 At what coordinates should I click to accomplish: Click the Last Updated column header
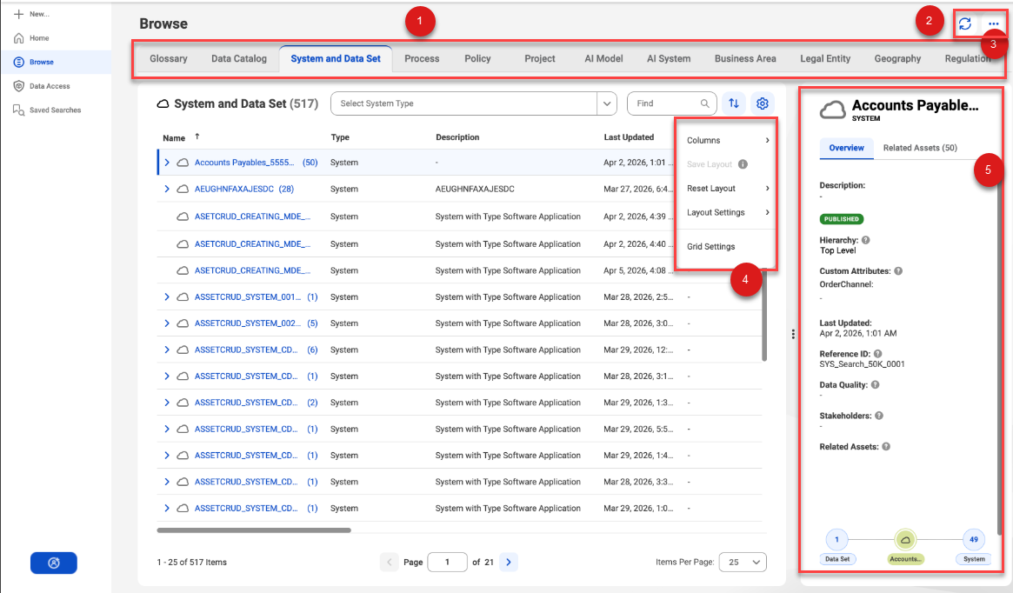[629, 137]
